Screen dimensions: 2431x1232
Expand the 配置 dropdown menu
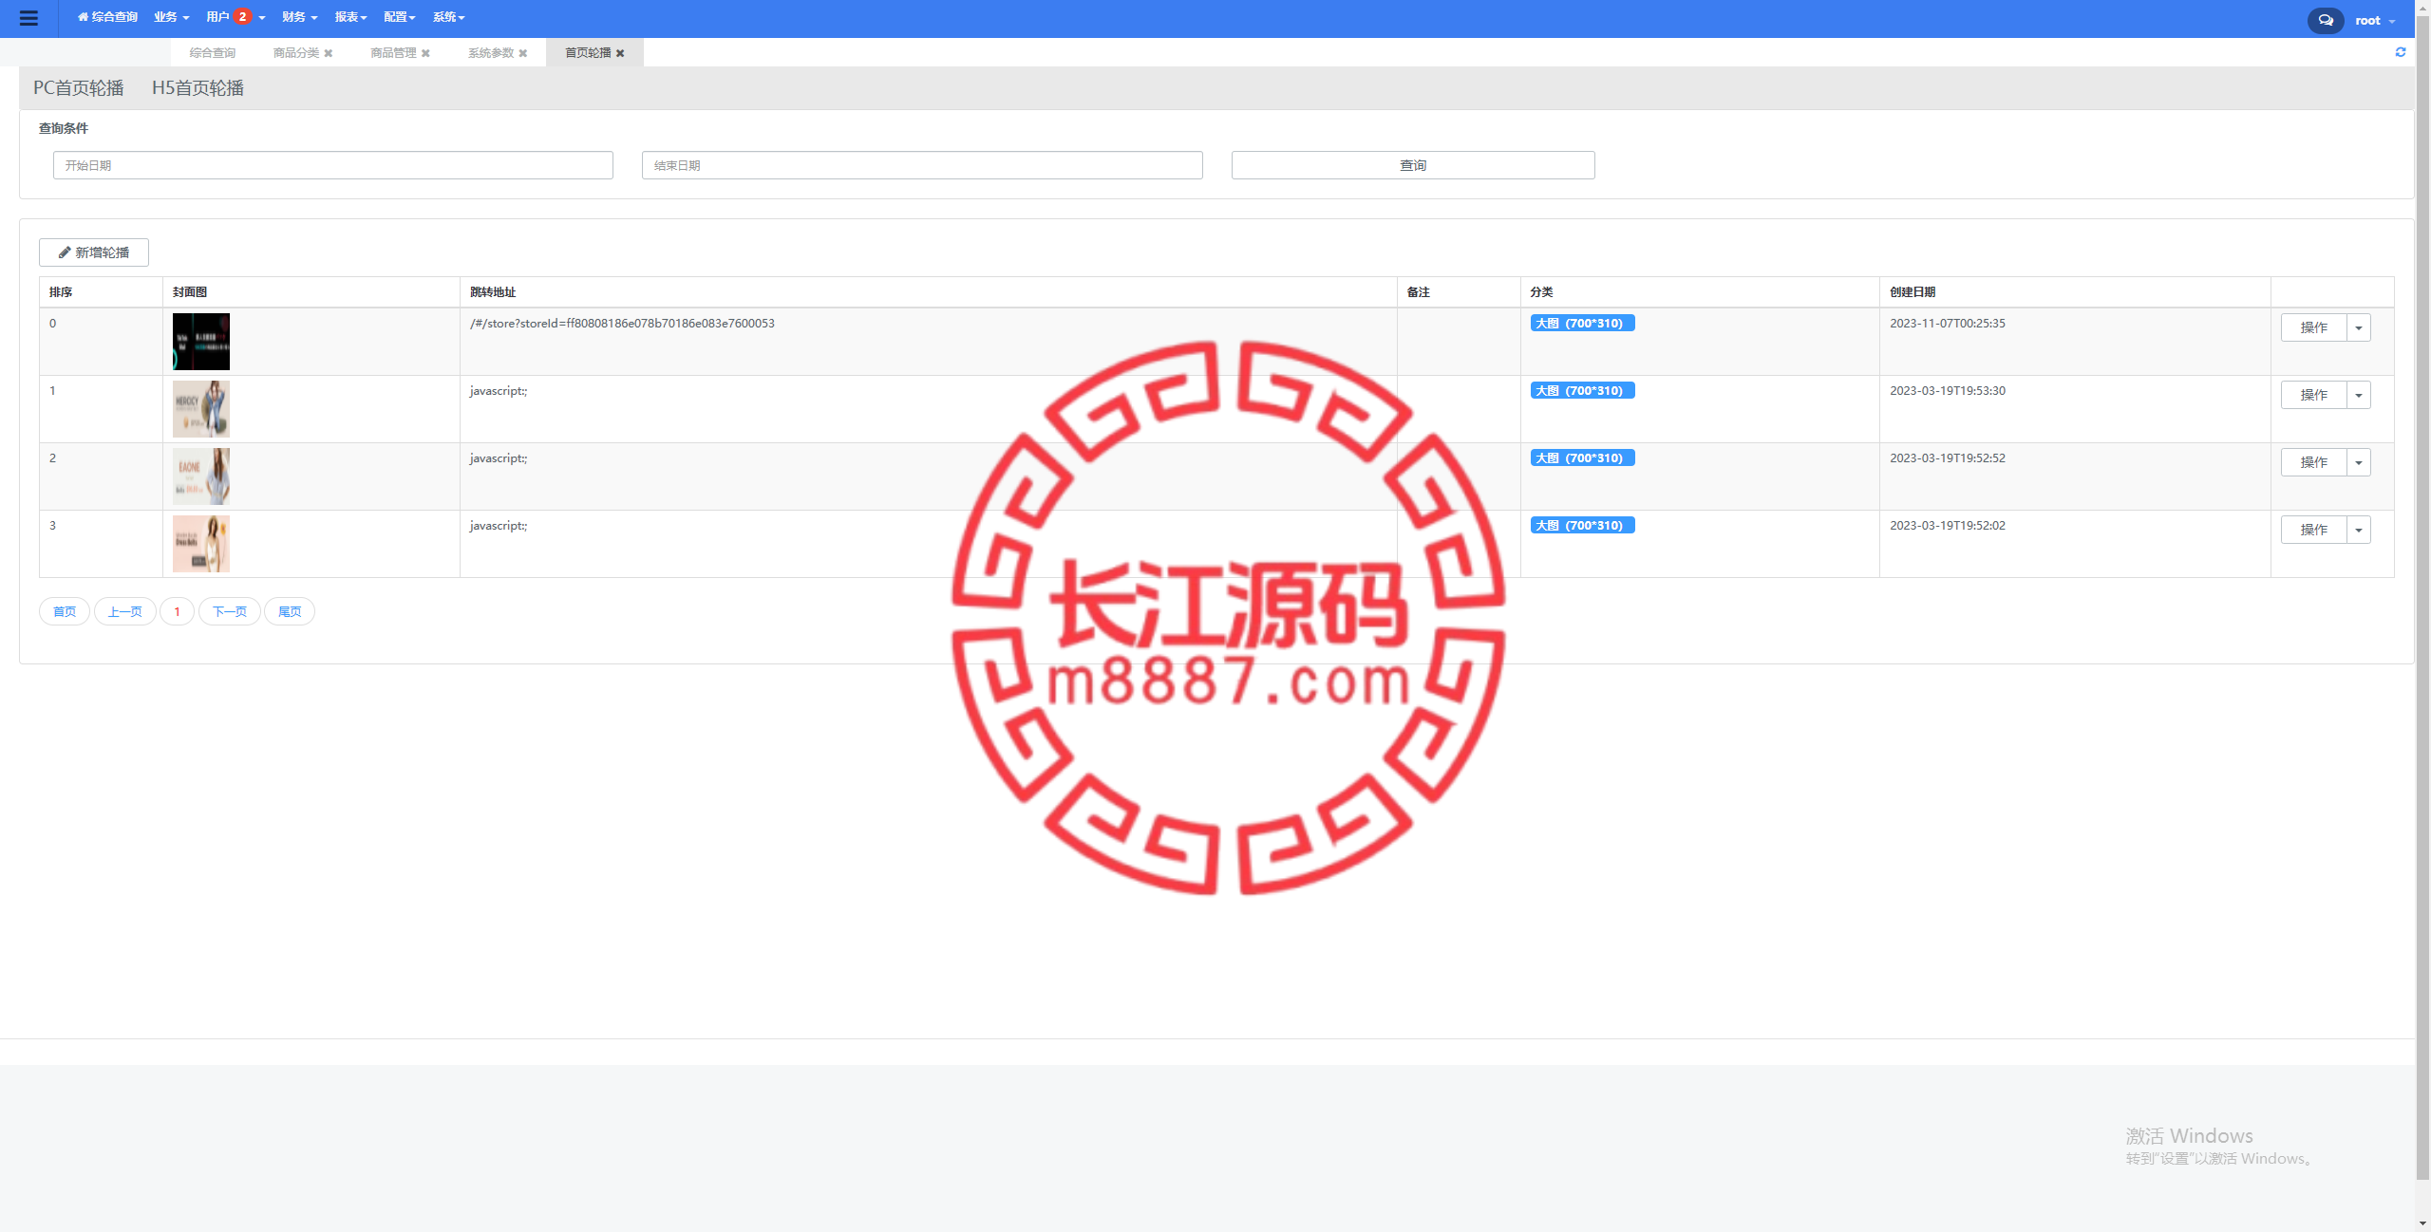(x=400, y=17)
